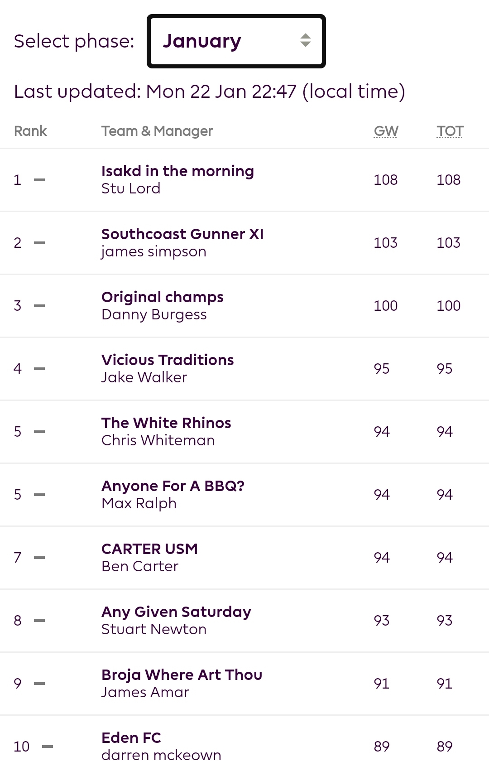
Task: Open Isakd in the morning team
Action: 177,171
